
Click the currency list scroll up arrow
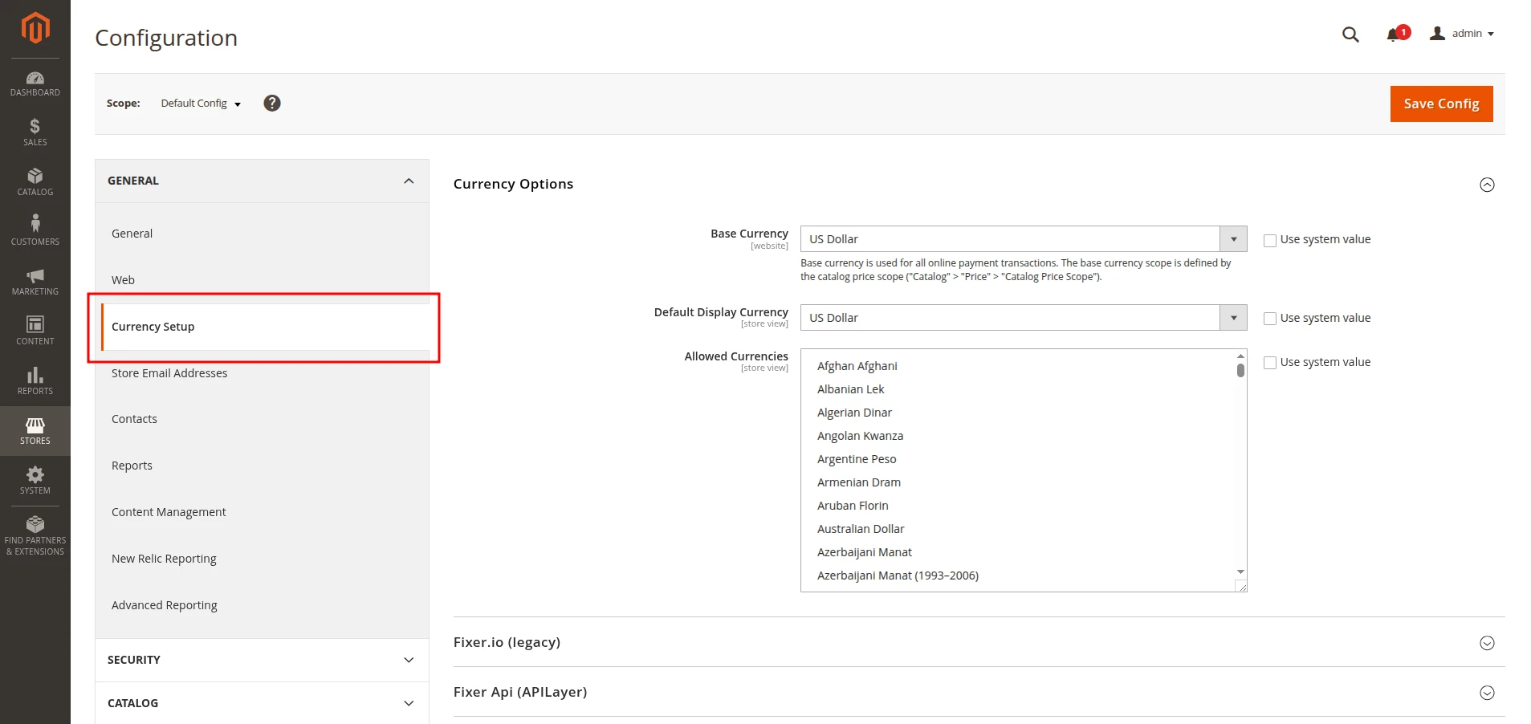(x=1240, y=356)
